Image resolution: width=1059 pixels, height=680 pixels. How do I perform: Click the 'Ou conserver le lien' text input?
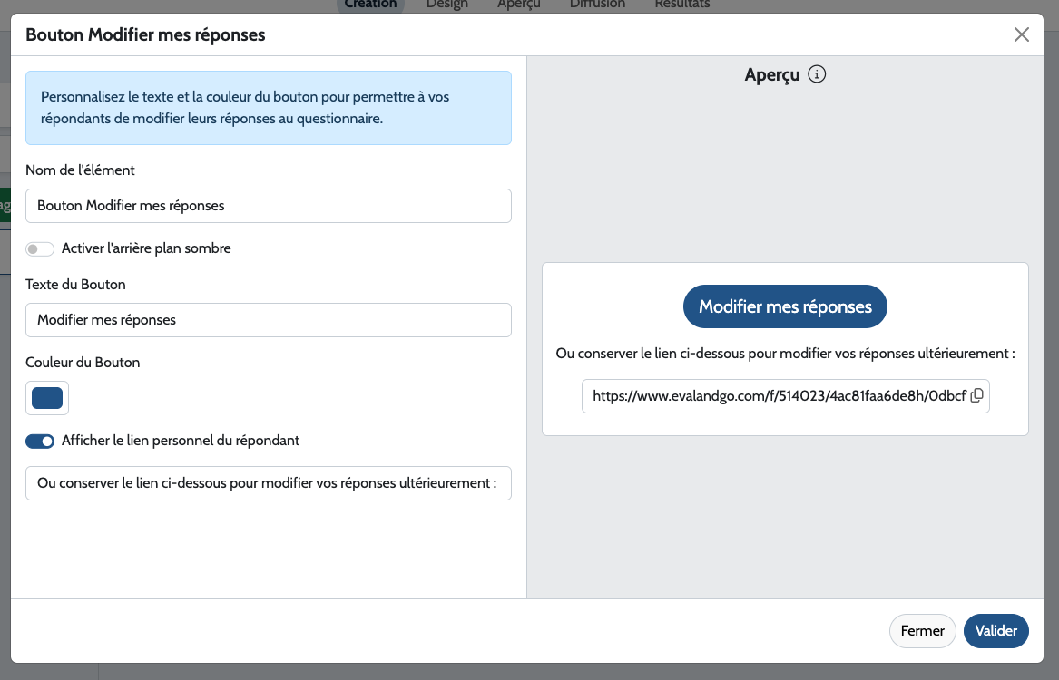click(268, 483)
